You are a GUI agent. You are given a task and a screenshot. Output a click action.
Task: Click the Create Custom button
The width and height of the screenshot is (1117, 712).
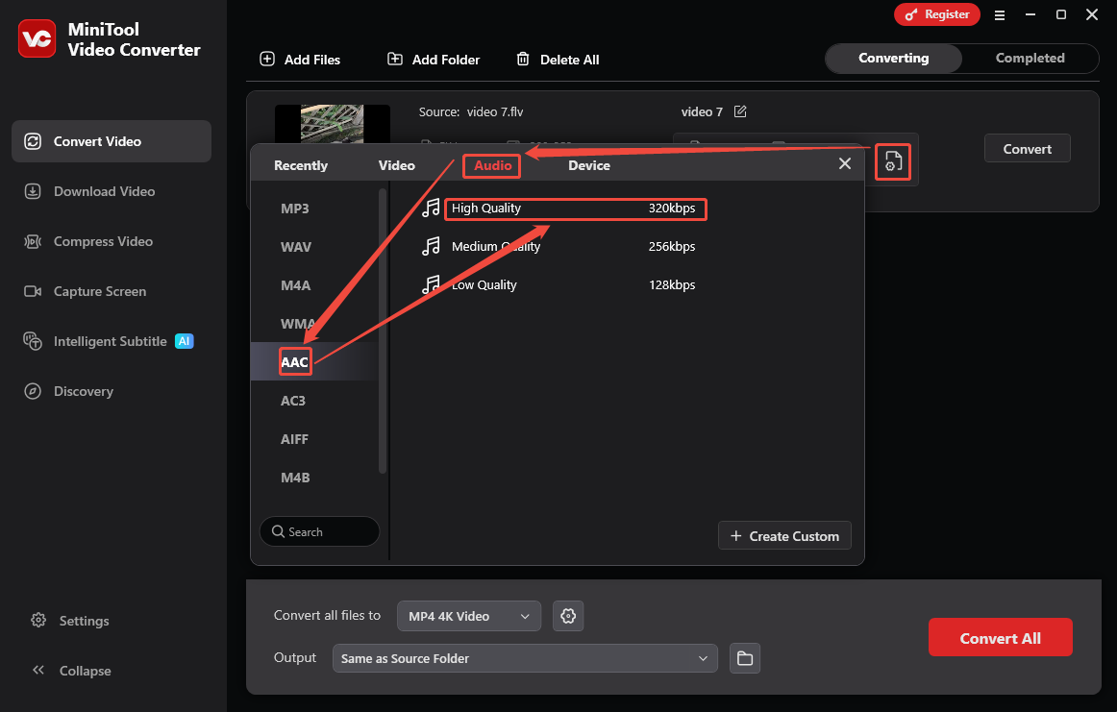pos(784,535)
